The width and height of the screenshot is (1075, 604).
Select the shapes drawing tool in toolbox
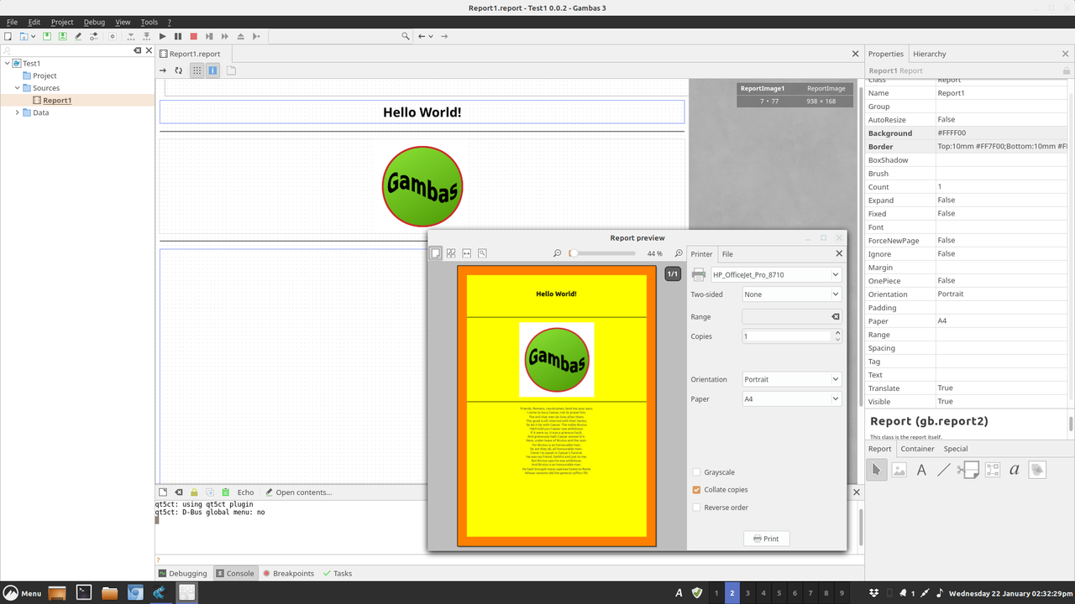click(1037, 471)
